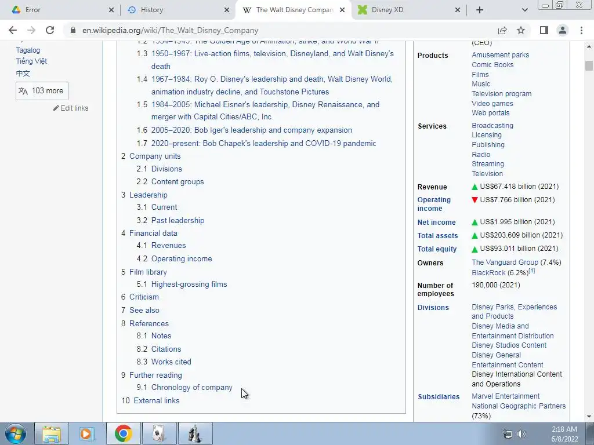Open the Tiếng Việt language link
The width and height of the screenshot is (594, 445).
pos(31,61)
